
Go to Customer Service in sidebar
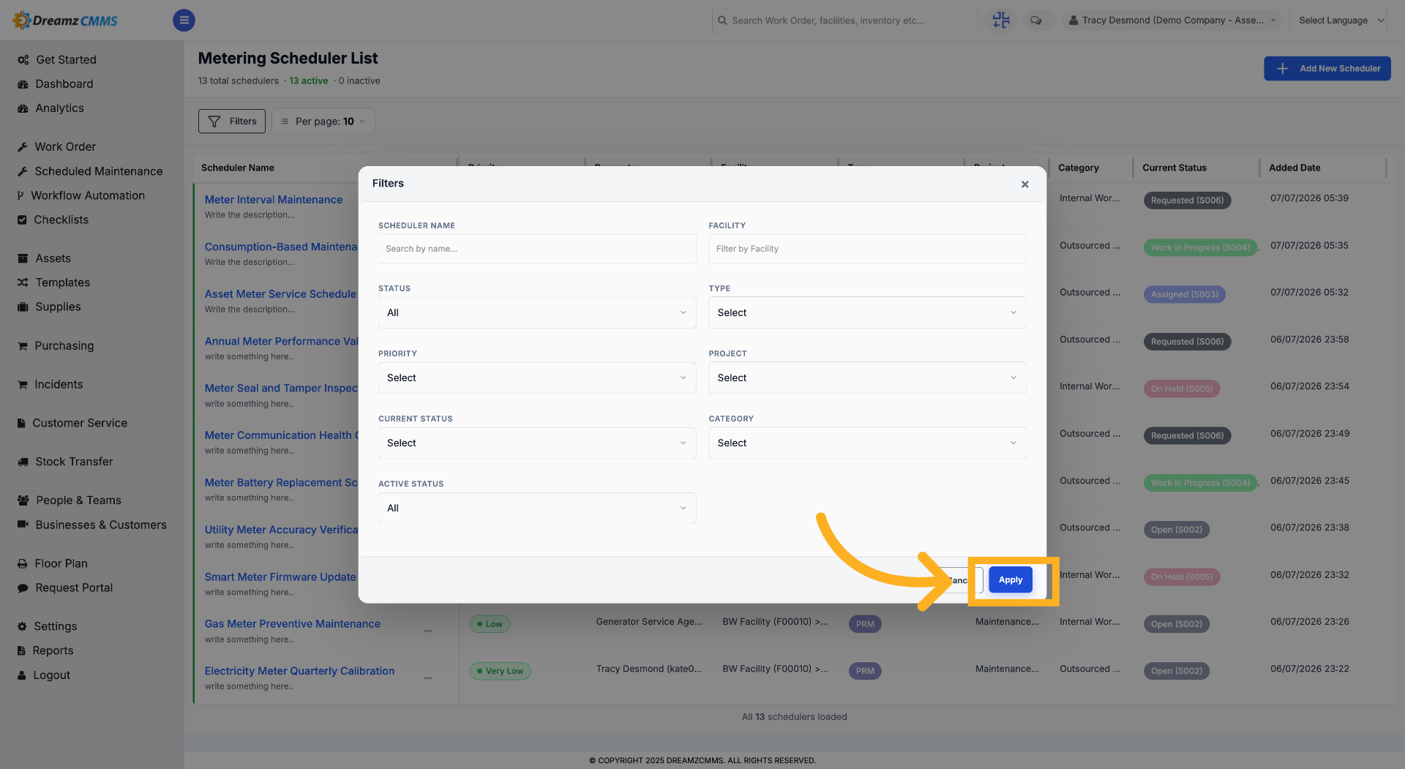click(80, 423)
